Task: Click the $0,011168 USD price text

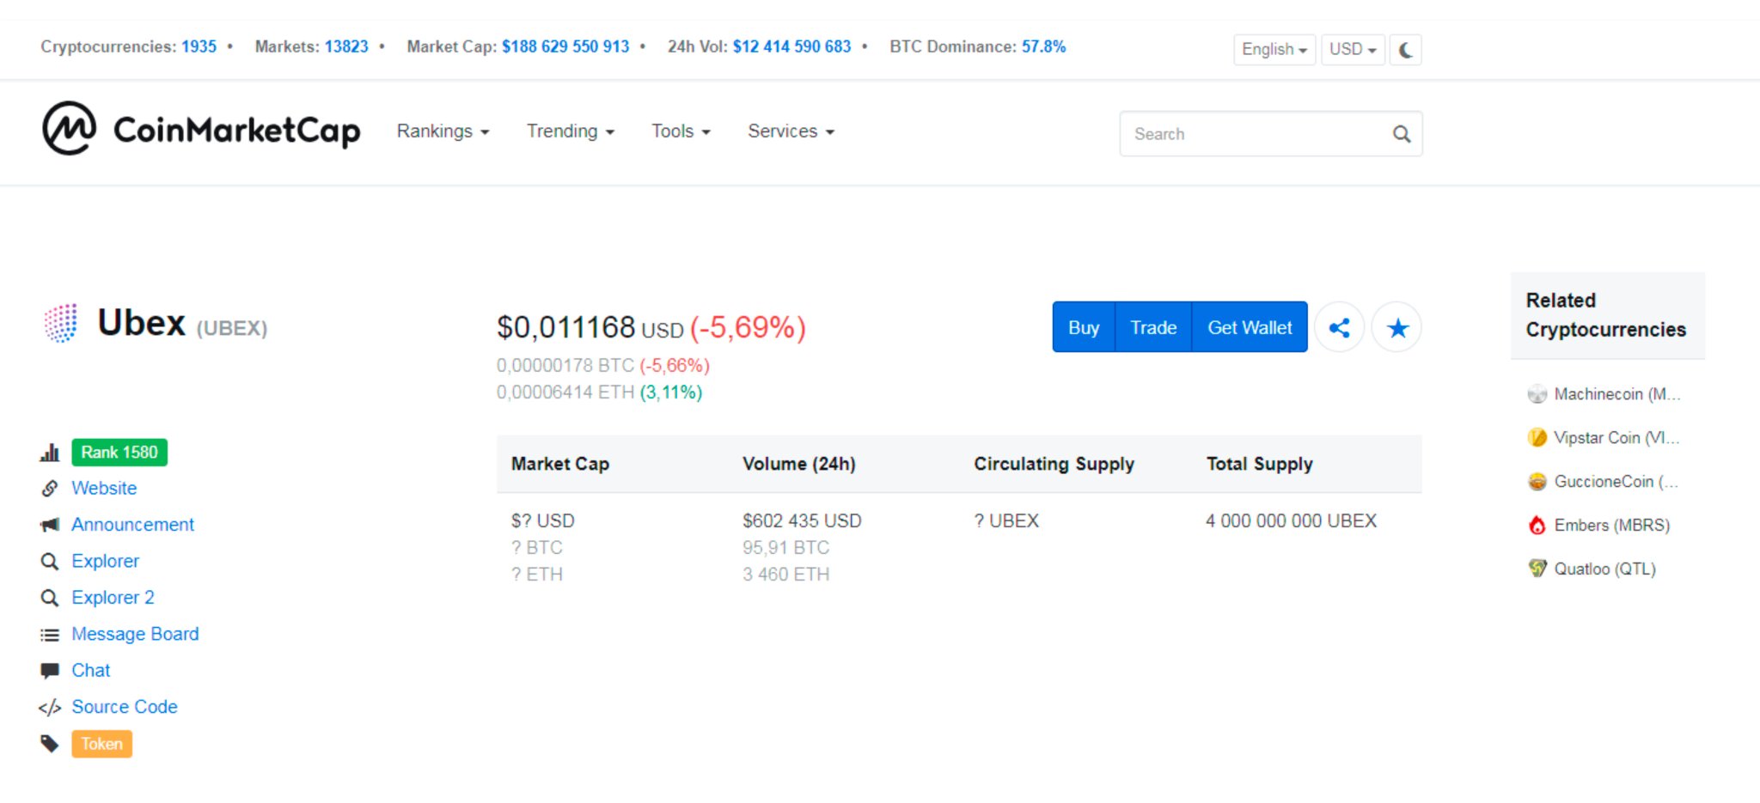Action: coord(590,327)
